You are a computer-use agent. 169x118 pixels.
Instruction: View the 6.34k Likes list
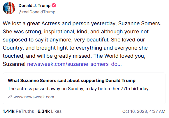click(50, 111)
